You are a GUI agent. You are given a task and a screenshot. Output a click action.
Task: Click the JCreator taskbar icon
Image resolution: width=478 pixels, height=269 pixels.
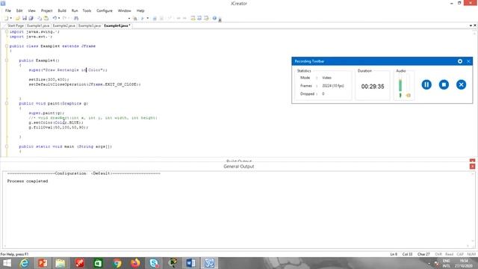point(209,263)
